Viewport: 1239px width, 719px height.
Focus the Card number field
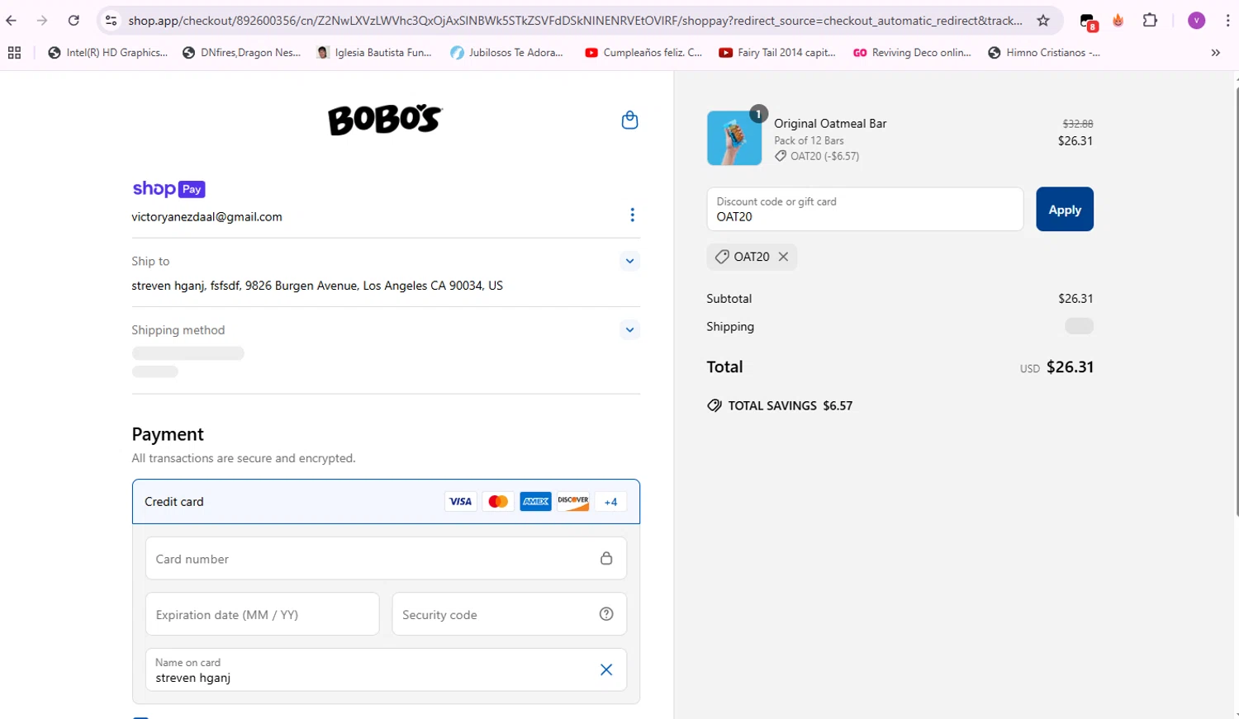coord(386,559)
